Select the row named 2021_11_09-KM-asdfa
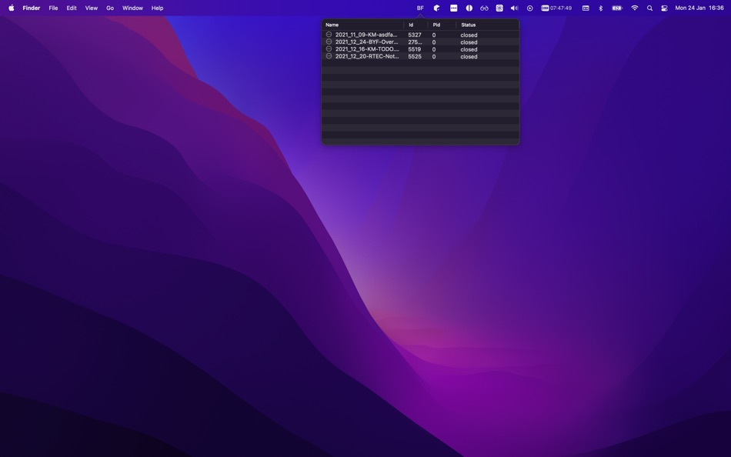Viewport: 731px width, 457px height. (420, 35)
